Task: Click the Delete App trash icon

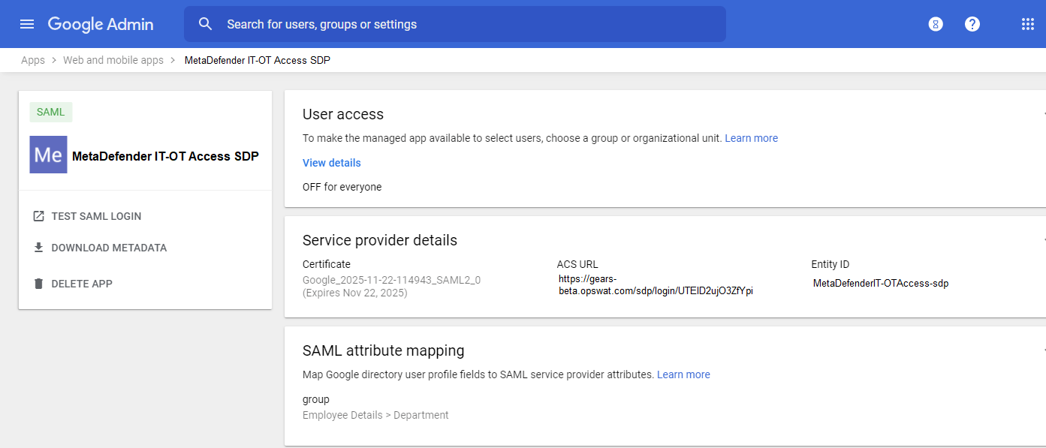Action: click(x=39, y=284)
